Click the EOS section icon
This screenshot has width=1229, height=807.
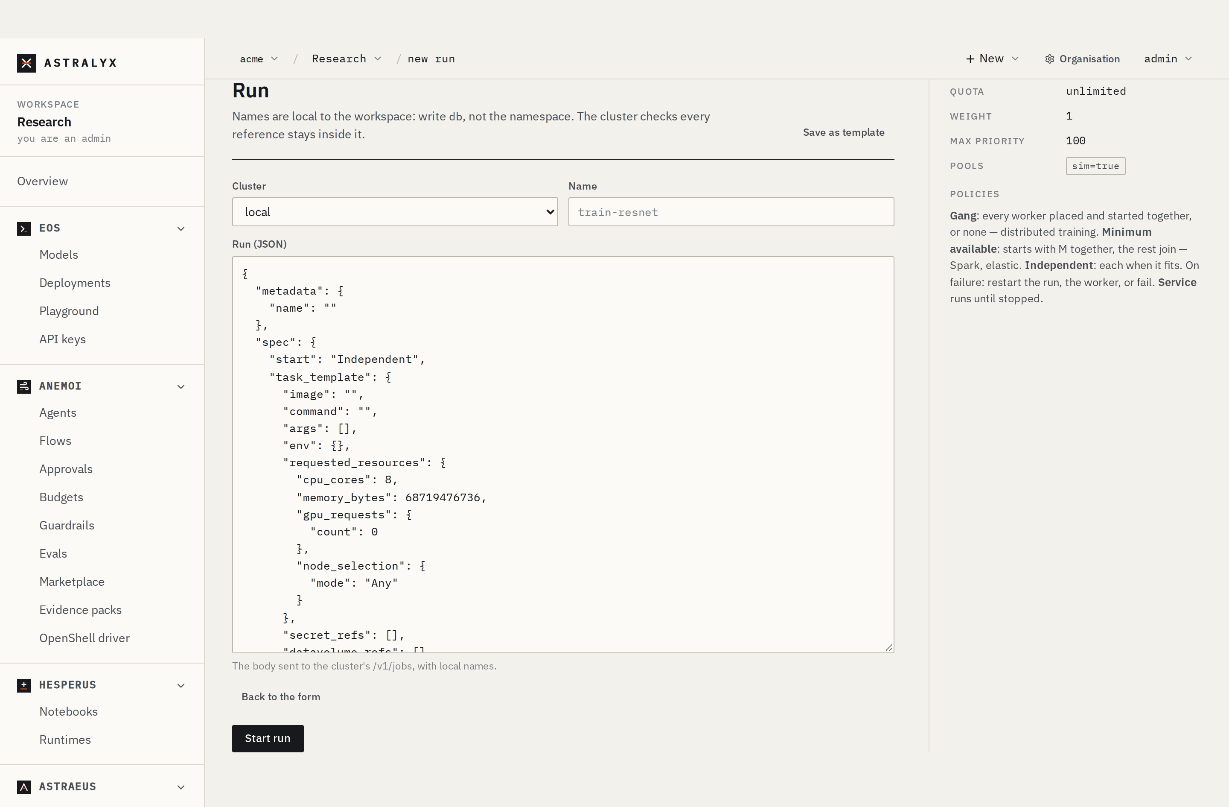tap(24, 228)
